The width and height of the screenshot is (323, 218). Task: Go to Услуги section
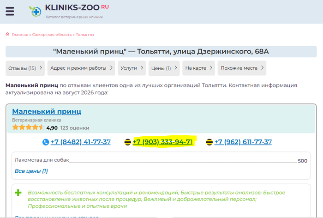click(x=132, y=68)
